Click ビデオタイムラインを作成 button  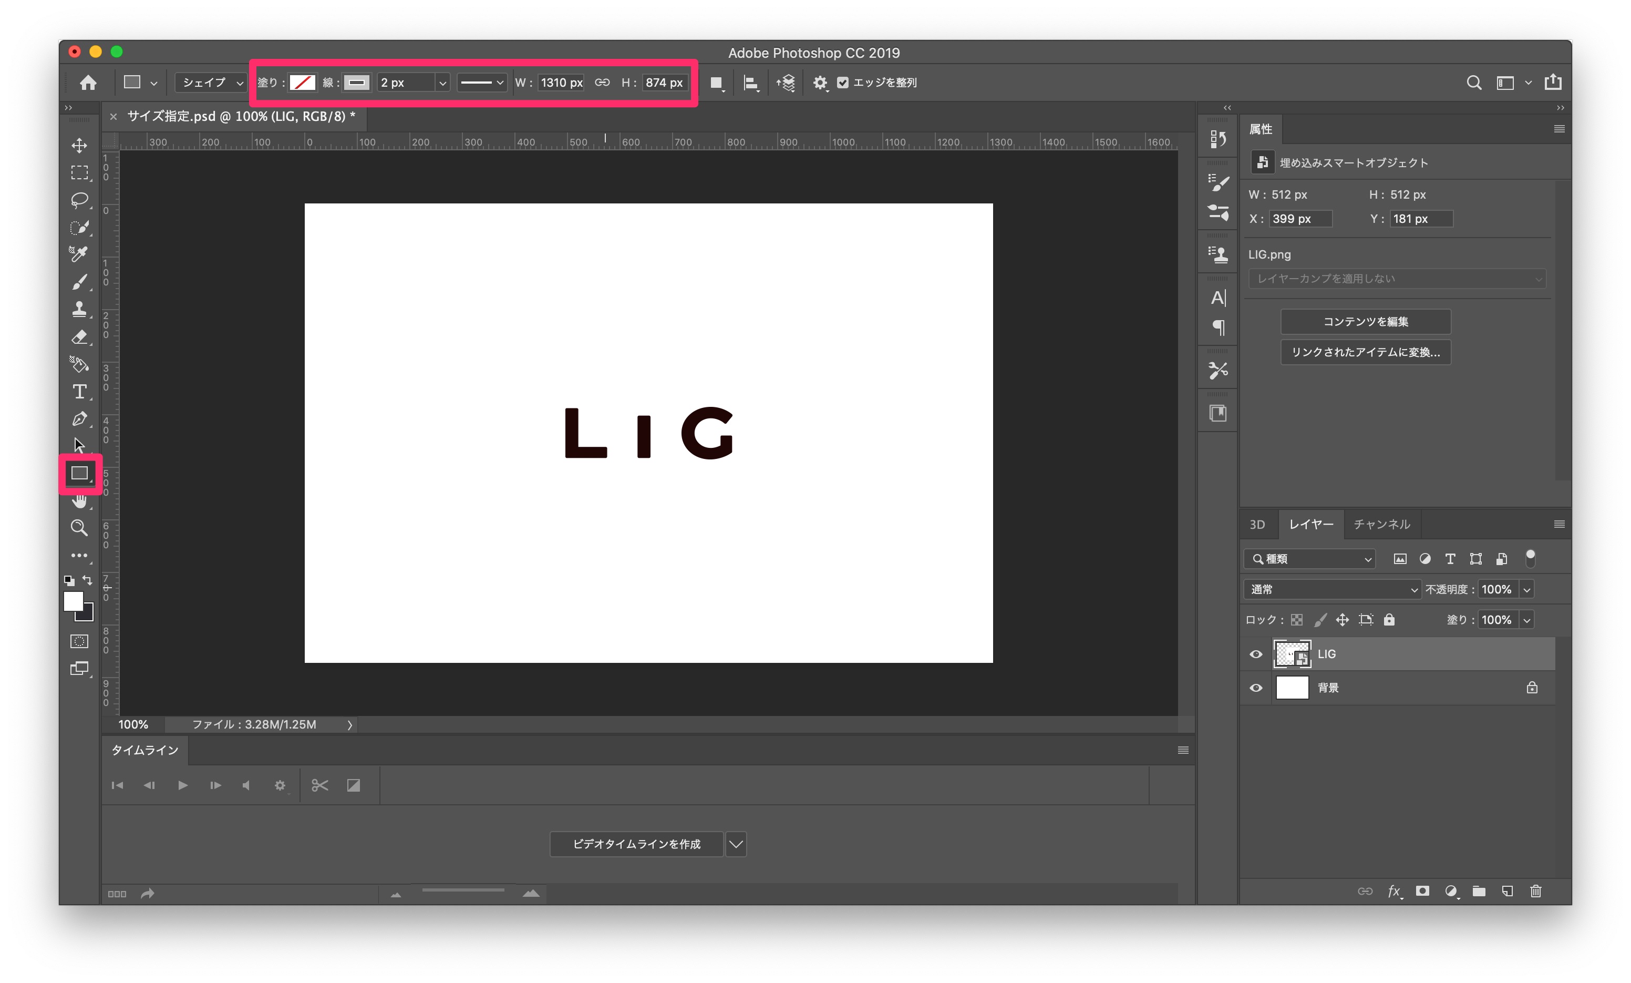click(x=636, y=845)
